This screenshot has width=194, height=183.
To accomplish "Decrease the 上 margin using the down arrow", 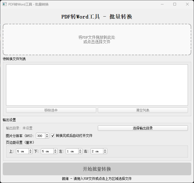I will pyautogui.click(x=30, y=153).
